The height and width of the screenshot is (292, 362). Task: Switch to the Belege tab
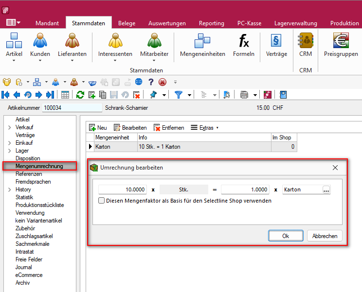click(127, 23)
